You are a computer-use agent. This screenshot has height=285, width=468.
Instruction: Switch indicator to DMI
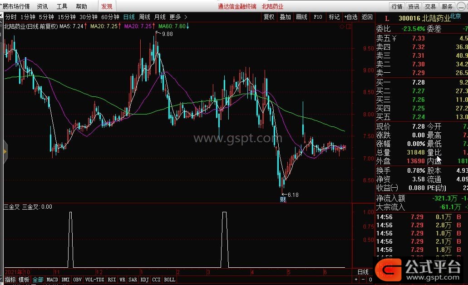coord(65,280)
